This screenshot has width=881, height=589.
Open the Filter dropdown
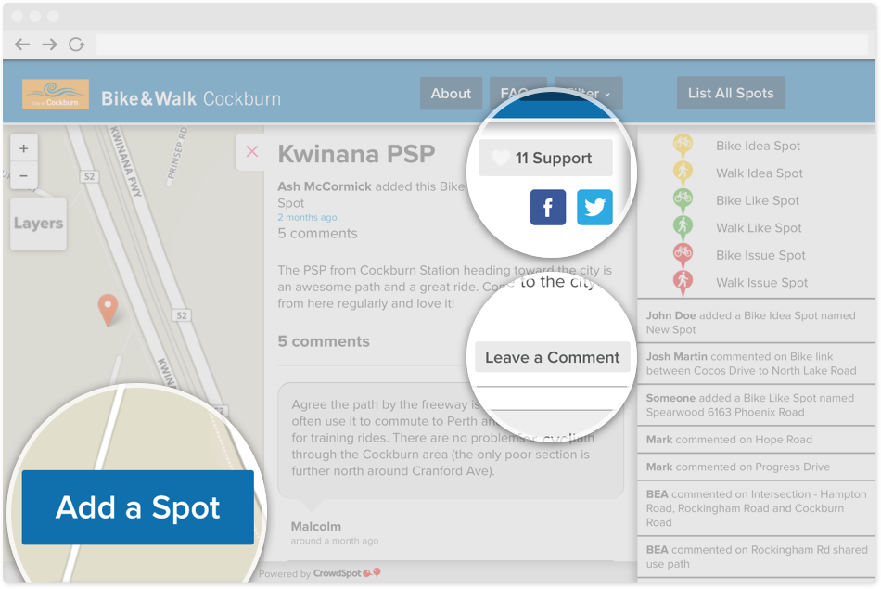tap(588, 94)
